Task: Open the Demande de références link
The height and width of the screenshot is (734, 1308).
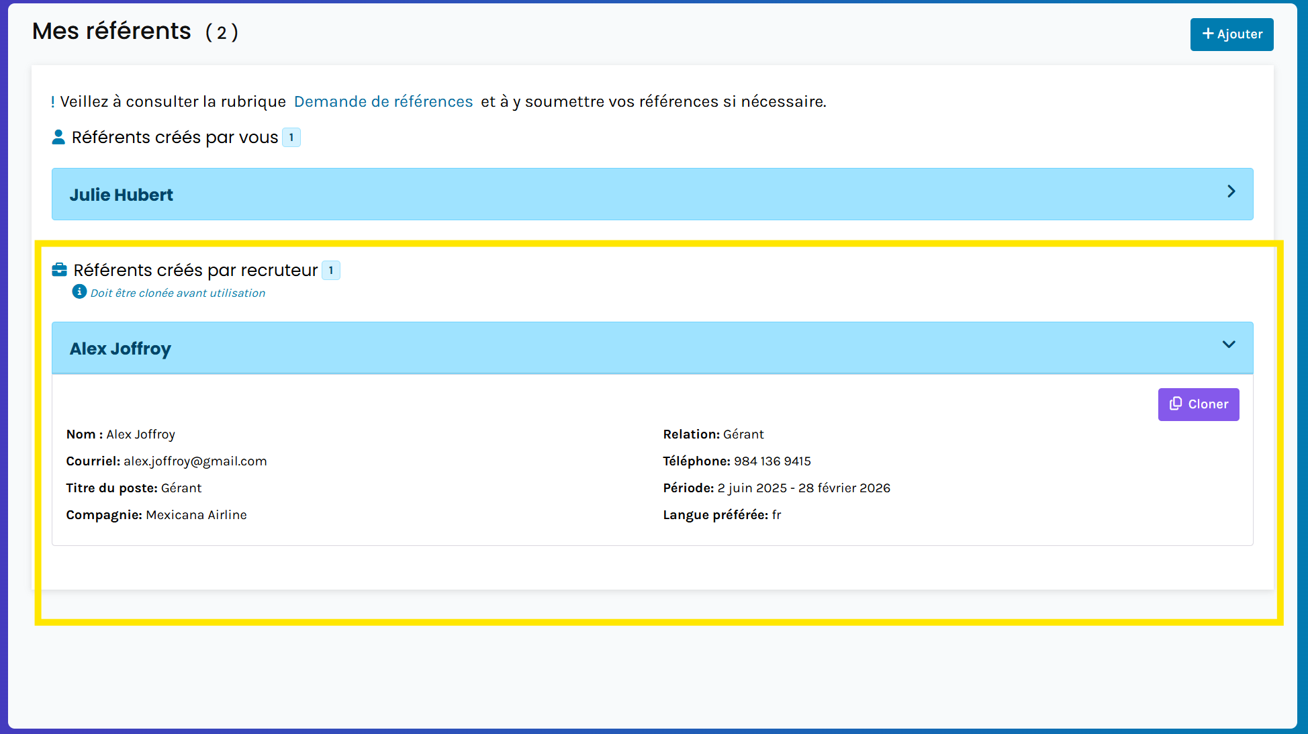Action: 383,101
